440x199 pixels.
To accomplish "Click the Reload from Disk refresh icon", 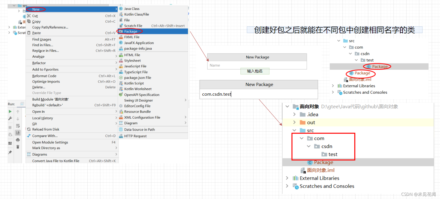I will pyautogui.click(x=29, y=129).
